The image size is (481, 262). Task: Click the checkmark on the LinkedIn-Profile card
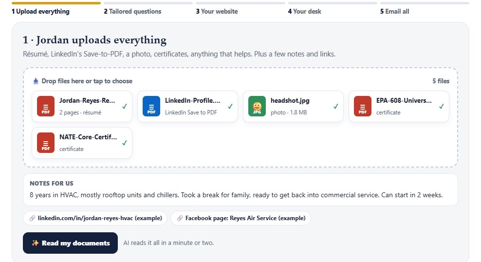(230, 106)
